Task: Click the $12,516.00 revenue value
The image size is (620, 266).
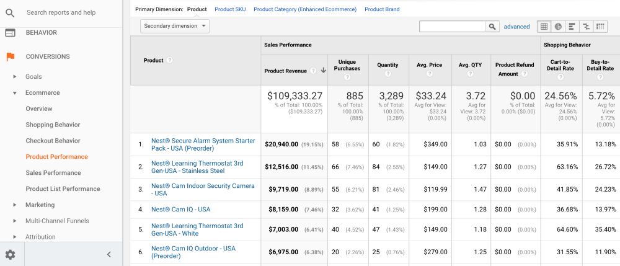Action: [x=281, y=167]
